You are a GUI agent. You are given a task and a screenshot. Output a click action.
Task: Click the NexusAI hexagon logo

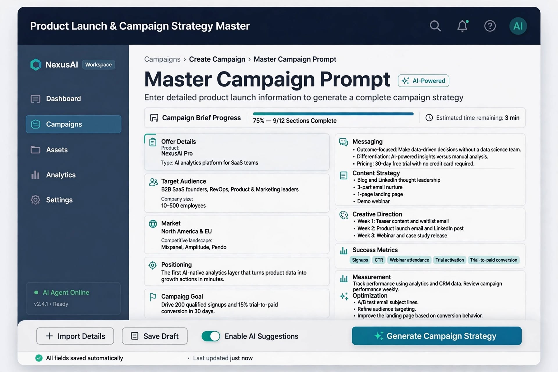click(36, 65)
